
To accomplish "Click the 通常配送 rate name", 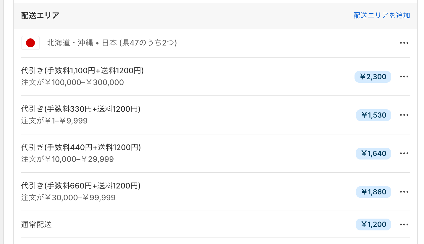I will pyautogui.click(x=36, y=225).
